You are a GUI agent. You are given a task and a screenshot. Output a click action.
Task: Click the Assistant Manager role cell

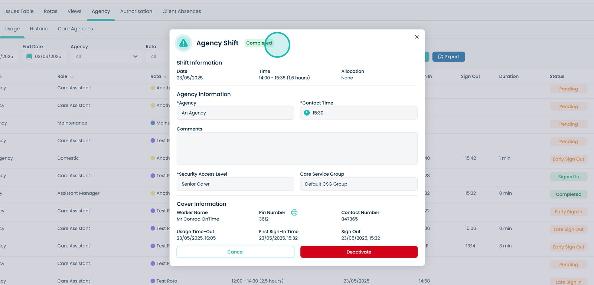pyautogui.click(x=78, y=193)
